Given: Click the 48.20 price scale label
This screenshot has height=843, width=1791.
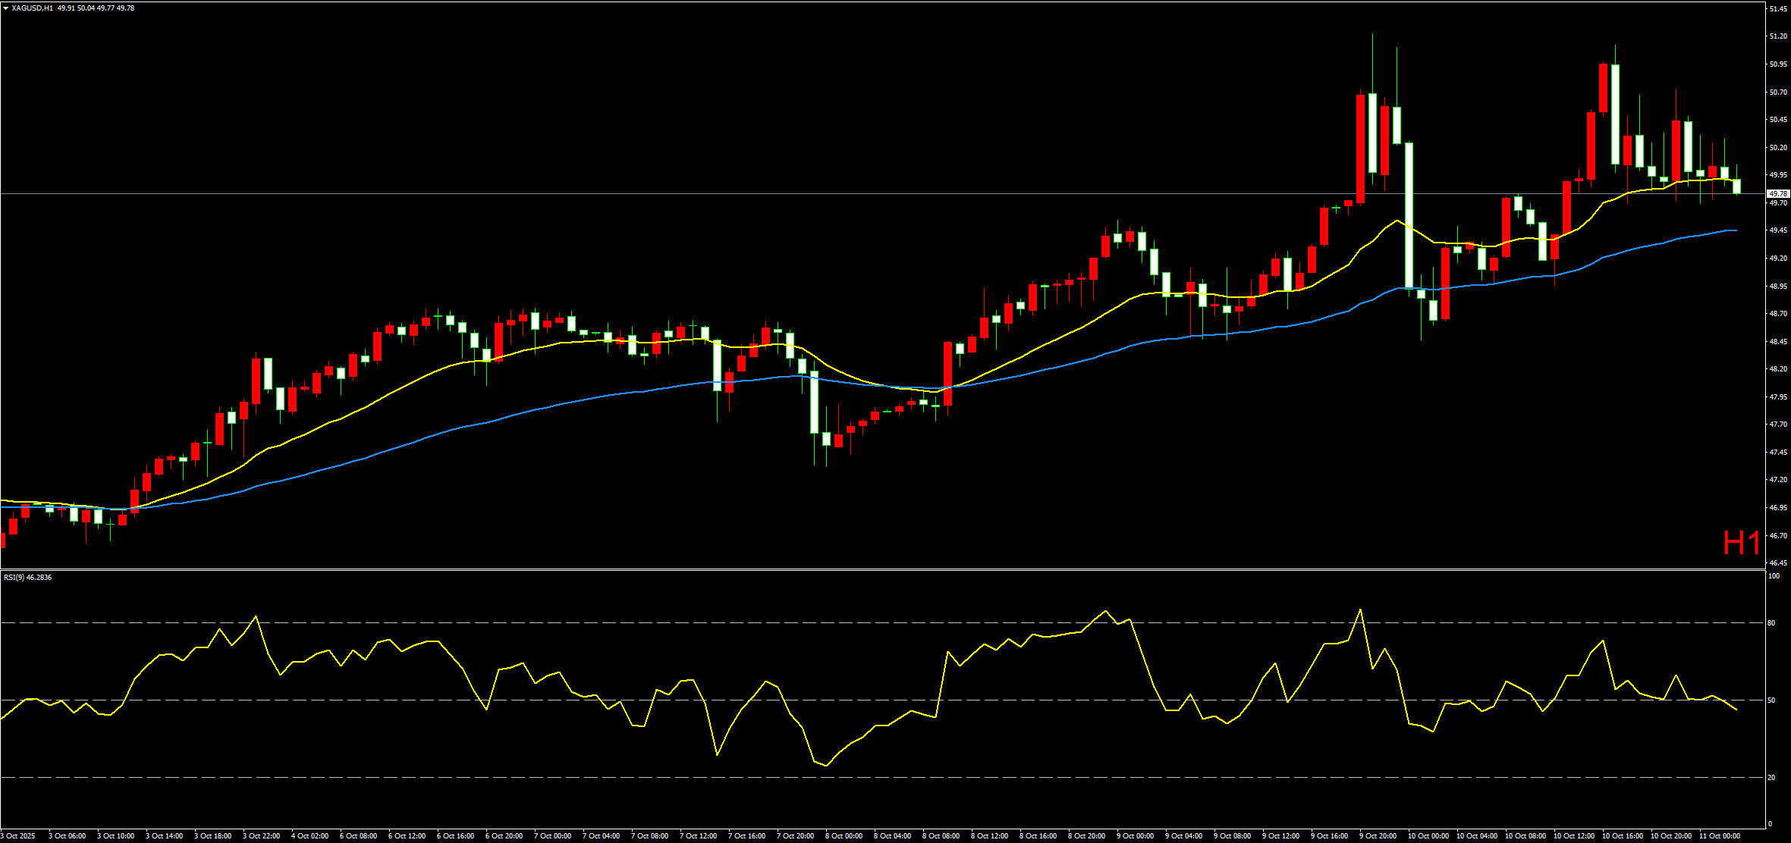Looking at the screenshot, I should (x=1777, y=369).
